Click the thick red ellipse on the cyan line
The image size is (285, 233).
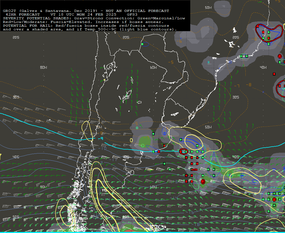tap(184, 151)
